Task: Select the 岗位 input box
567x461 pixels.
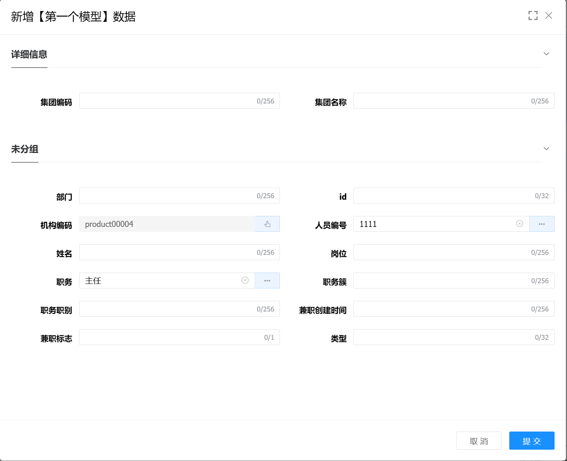Action: coord(440,253)
